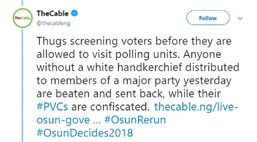The height and width of the screenshot is (142, 257).
Task: Open the #PVCs hashtag
Action: [x=52, y=106]
